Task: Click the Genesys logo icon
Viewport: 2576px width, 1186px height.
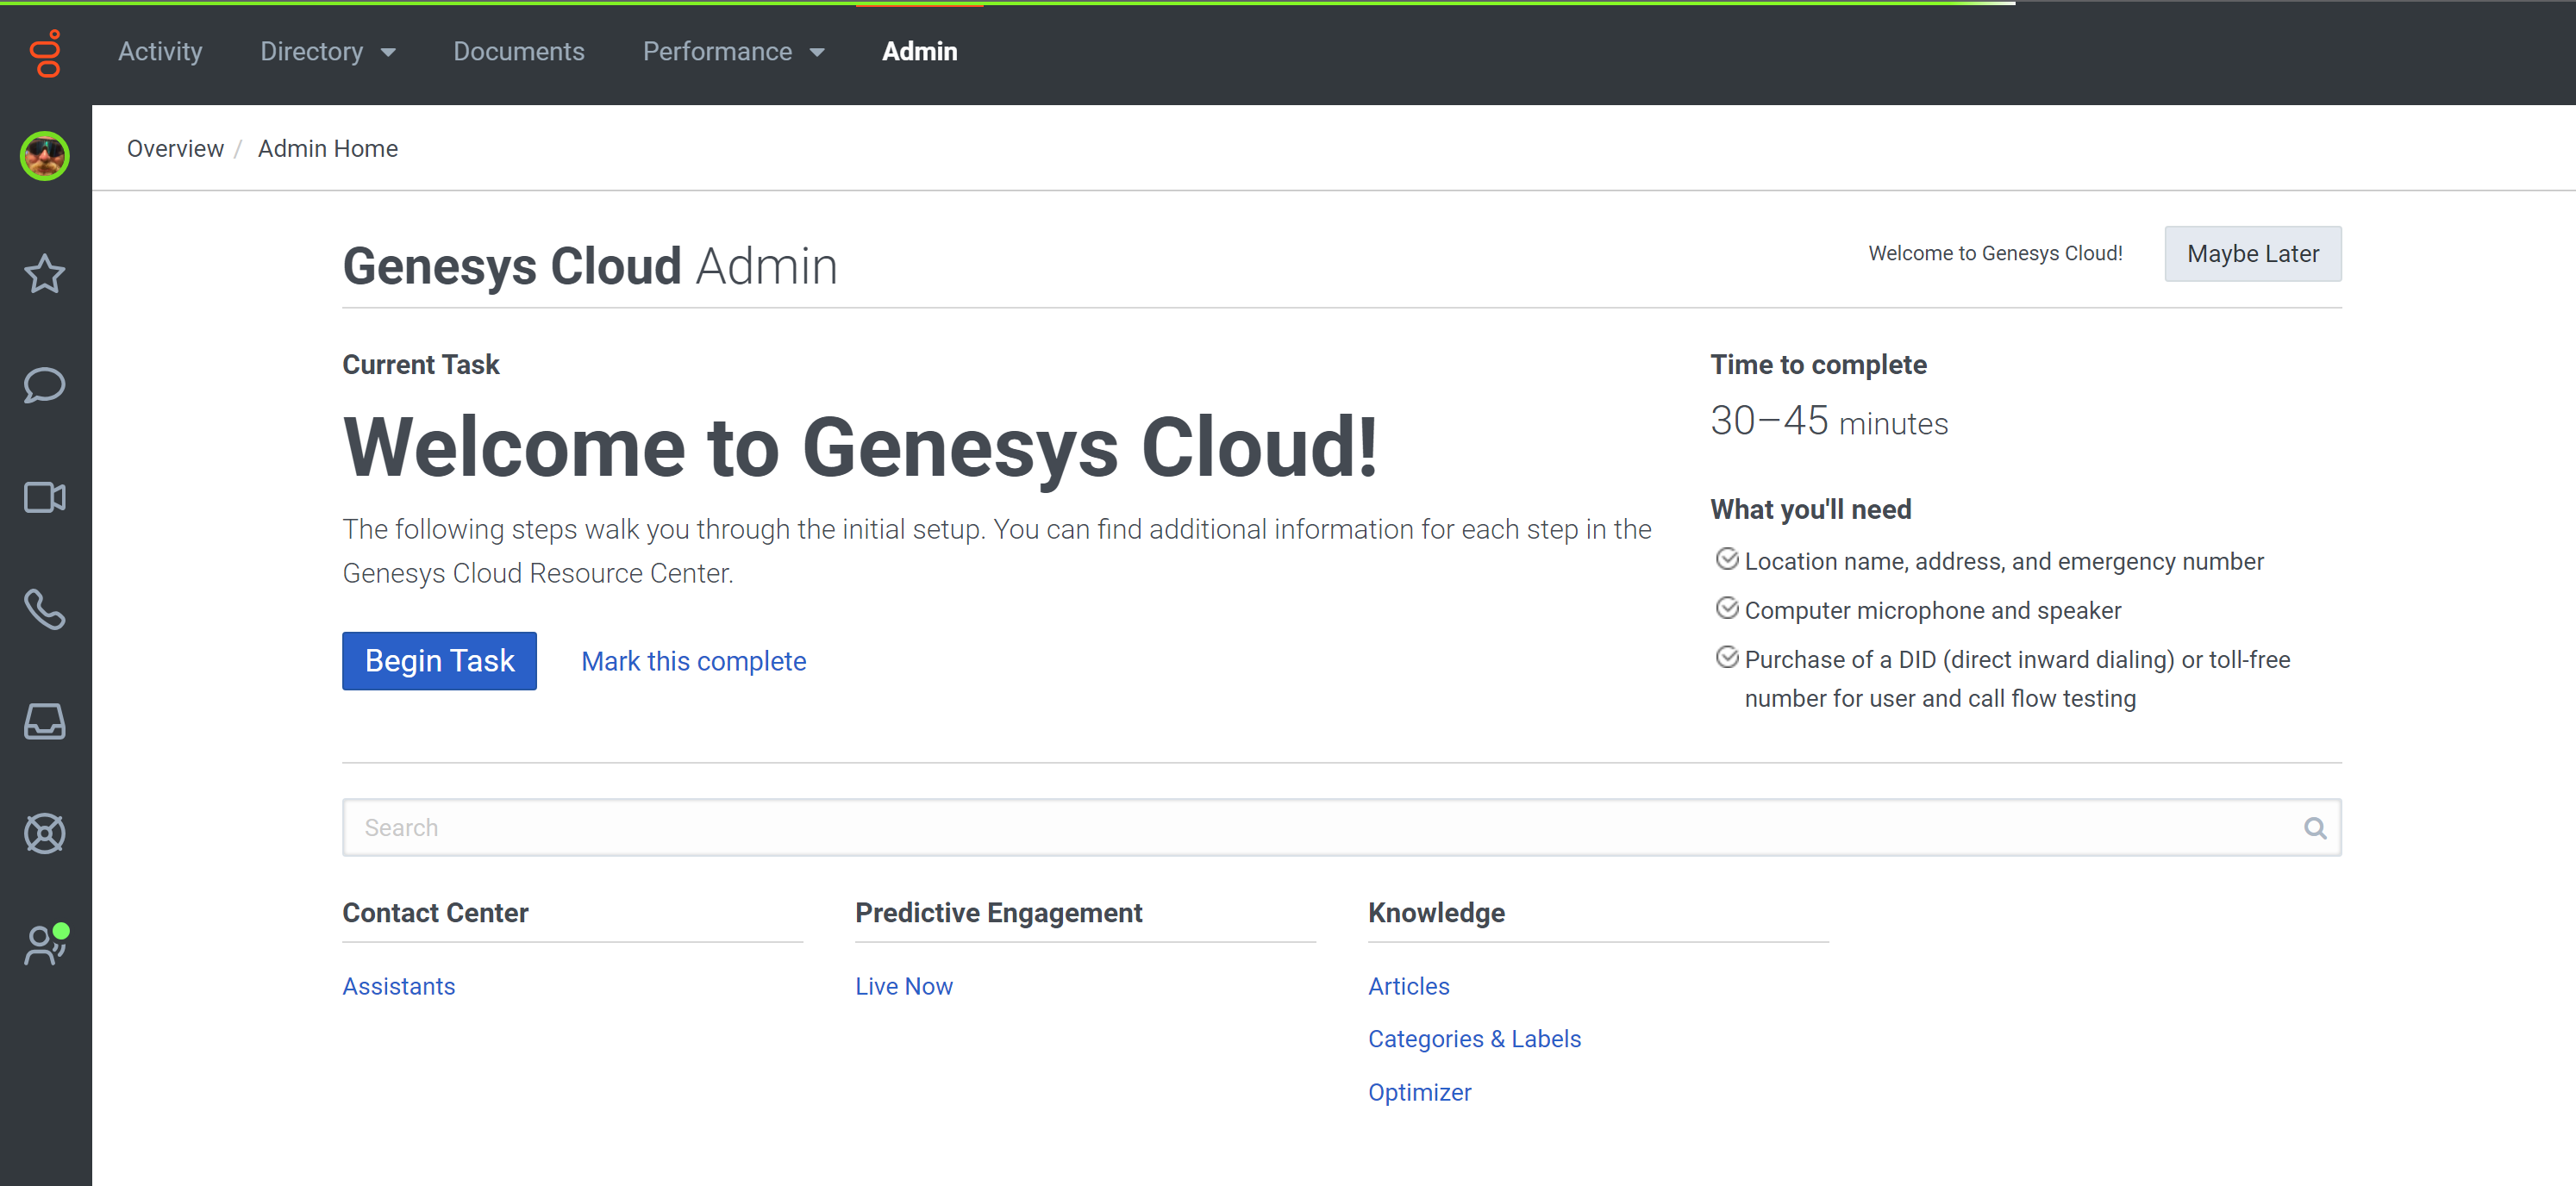Action: (x=46, y=53)
